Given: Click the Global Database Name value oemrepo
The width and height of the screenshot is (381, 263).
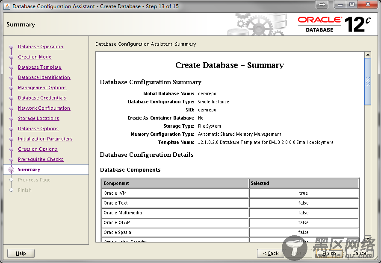Looking at the screenshot, I should tap(207, 94).
